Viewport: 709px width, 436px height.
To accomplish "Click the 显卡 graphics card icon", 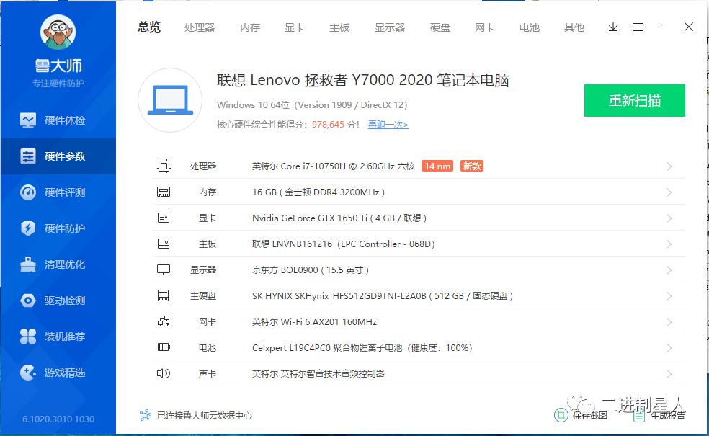I will click(x=164, y=218).
